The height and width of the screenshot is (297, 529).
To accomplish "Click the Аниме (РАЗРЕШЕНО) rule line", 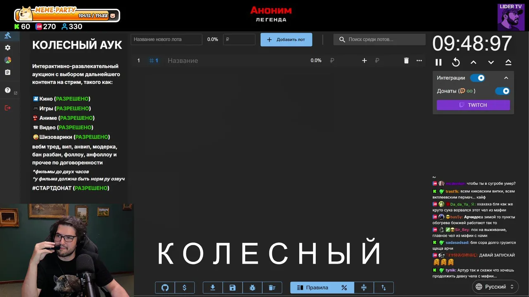I will (x=64, y=118).
